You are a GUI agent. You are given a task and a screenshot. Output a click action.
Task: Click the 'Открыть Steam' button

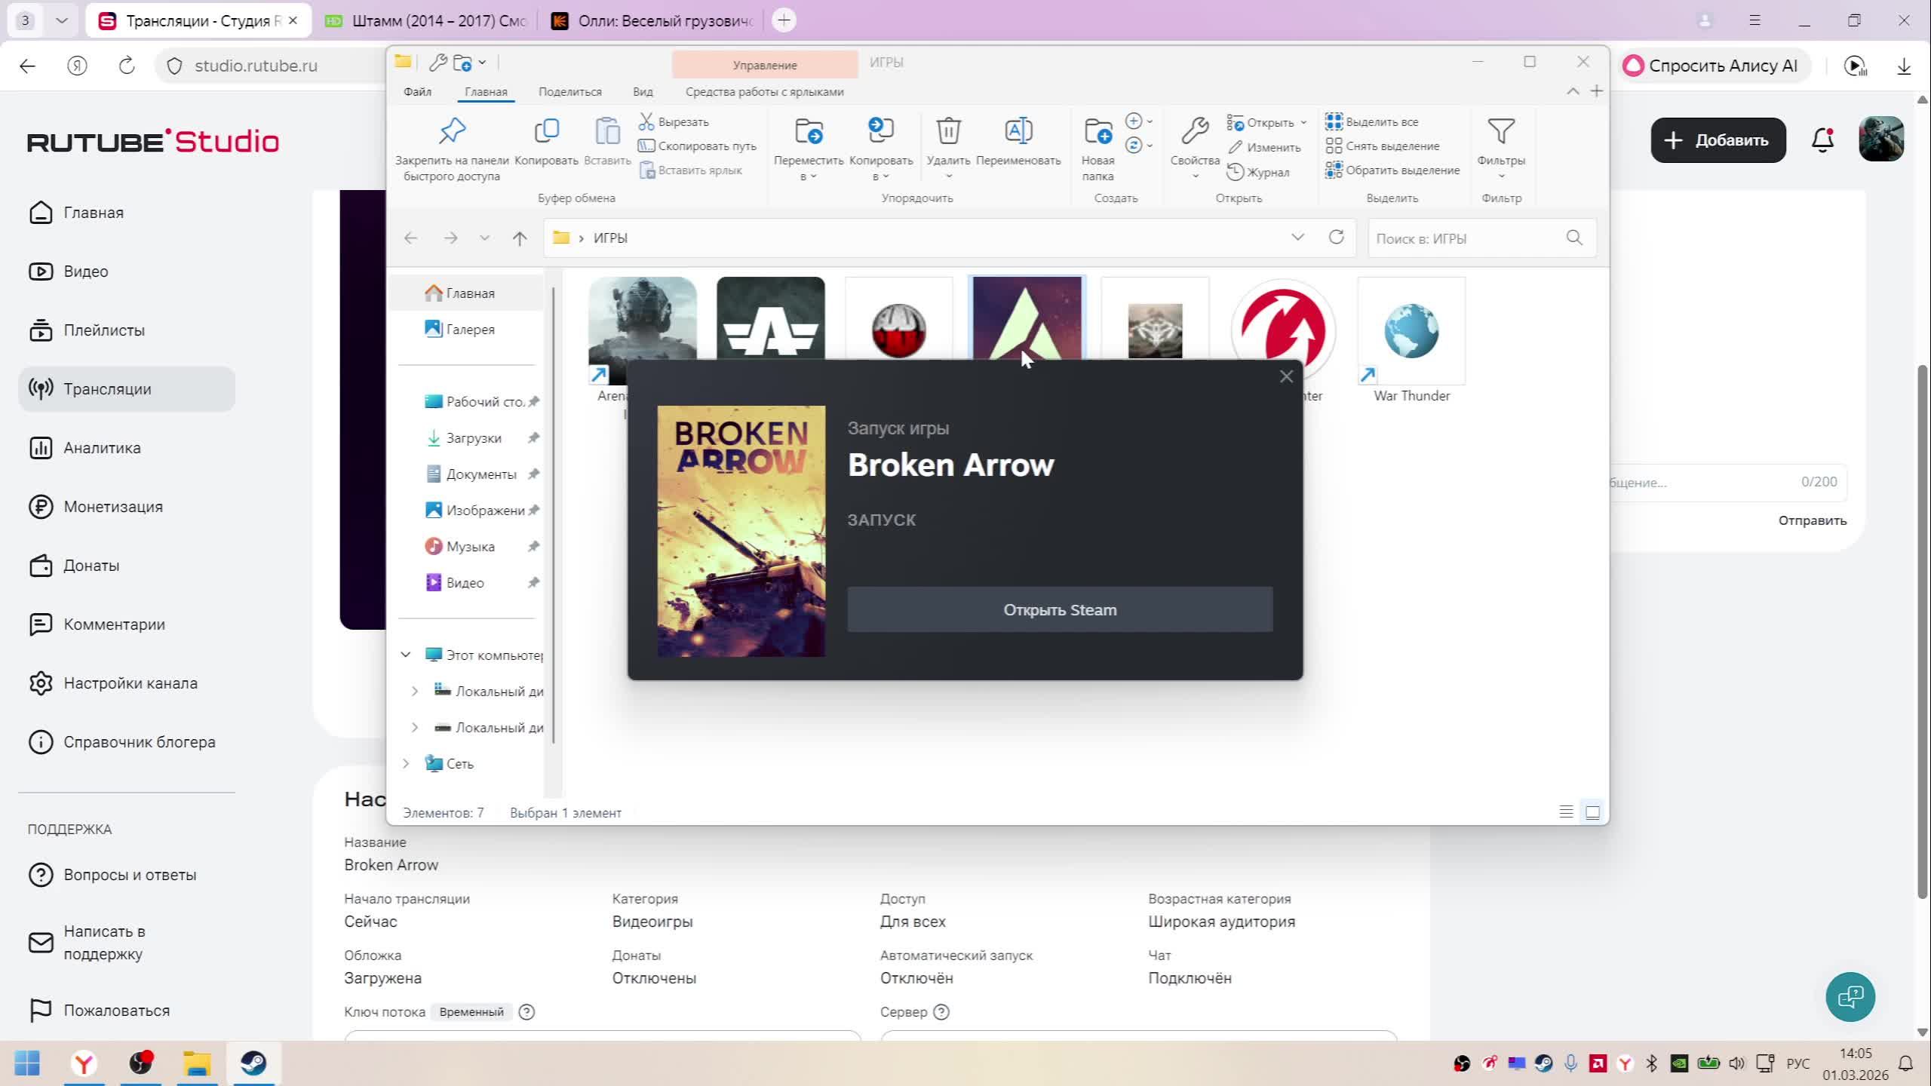(1059, 609)
